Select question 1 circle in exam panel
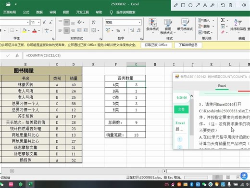Image resolution: width=250 pixels, height=188 pixels. [x=180, y=139]
